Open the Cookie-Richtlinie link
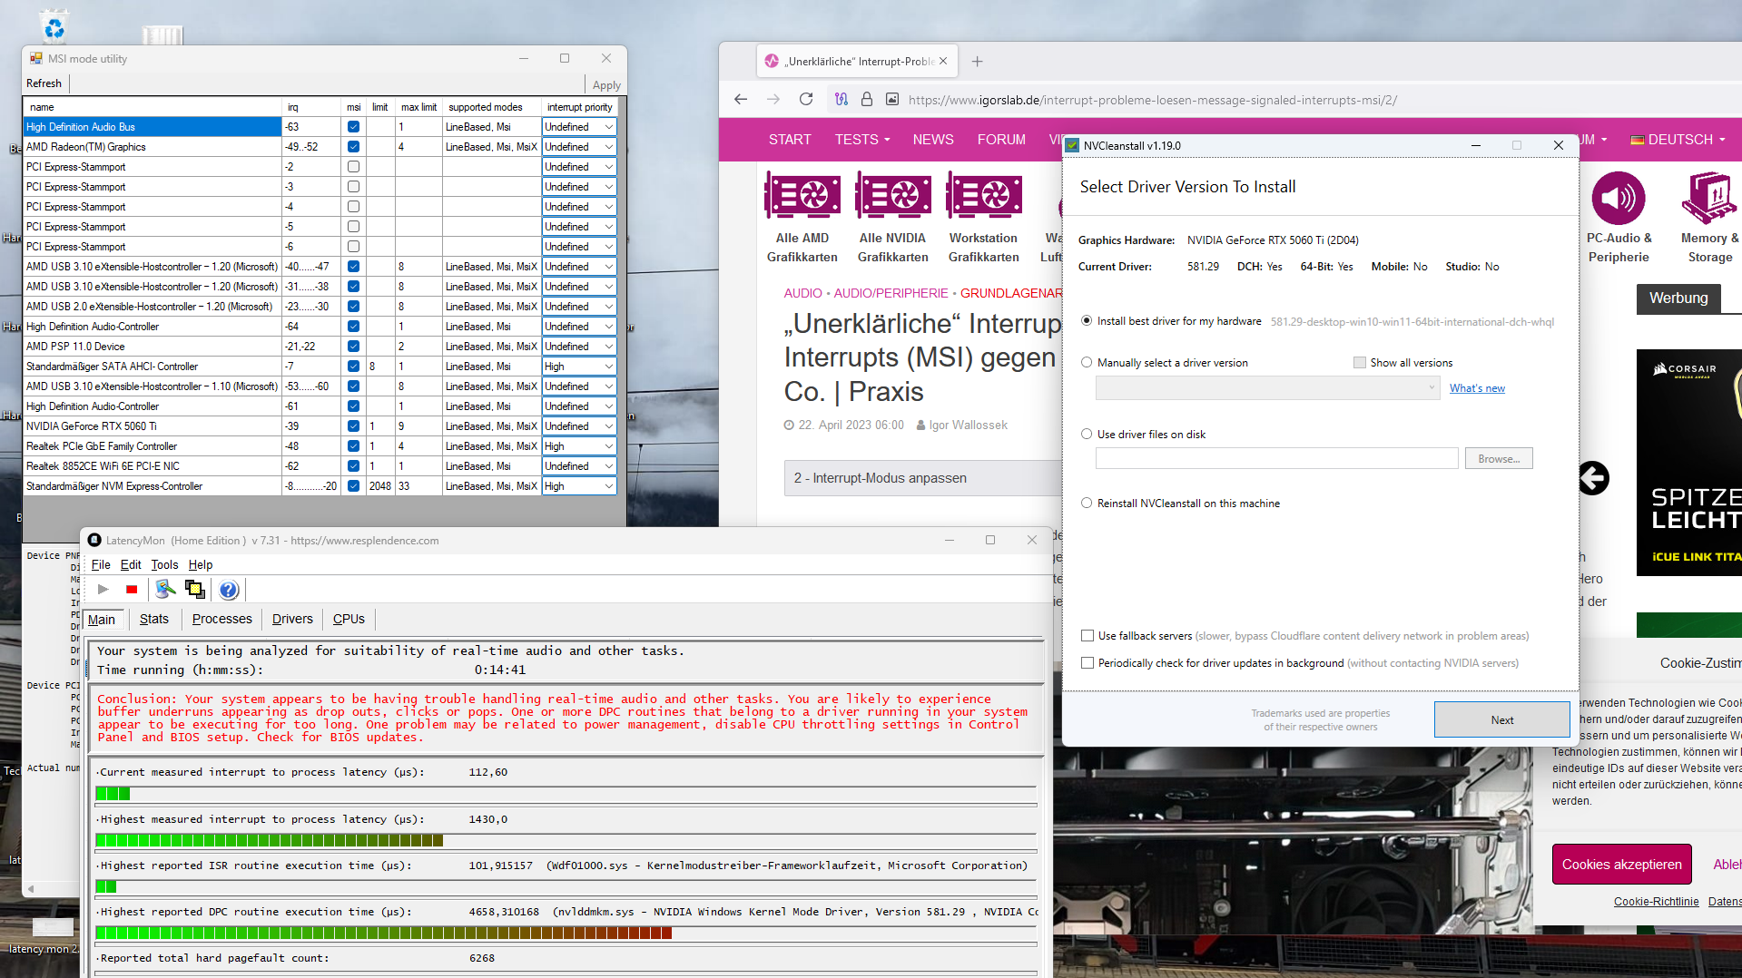The width and height of the screenshot is (1742, 978). click(1656, 902)
